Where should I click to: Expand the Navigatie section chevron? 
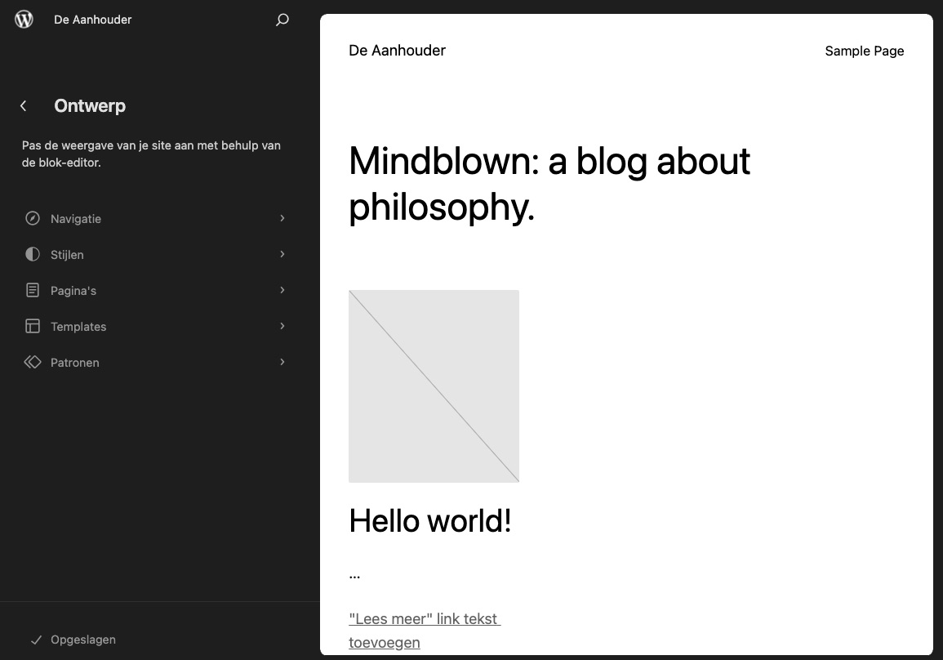tap(282, 218)
